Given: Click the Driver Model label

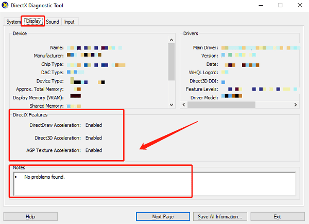Looking at the screenshot, I should (204, 98).
